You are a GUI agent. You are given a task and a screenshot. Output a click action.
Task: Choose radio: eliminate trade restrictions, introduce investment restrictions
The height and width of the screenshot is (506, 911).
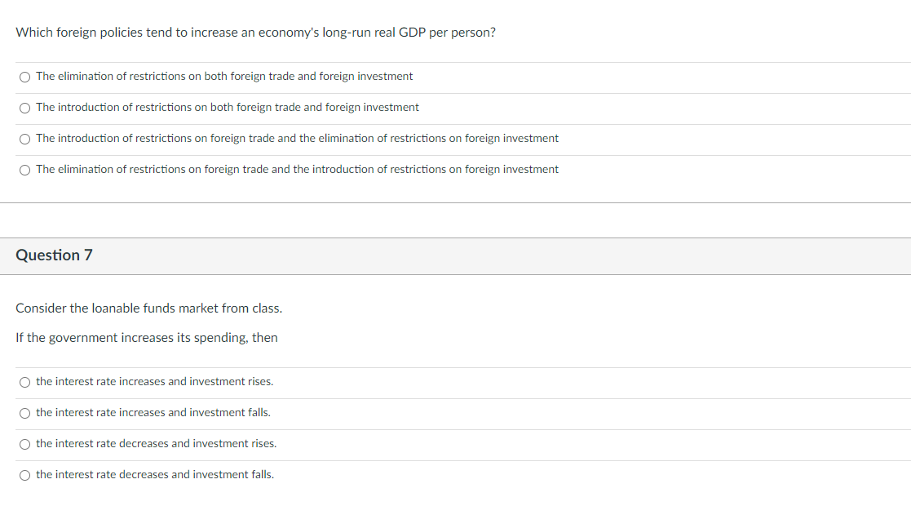pos(26,170)
